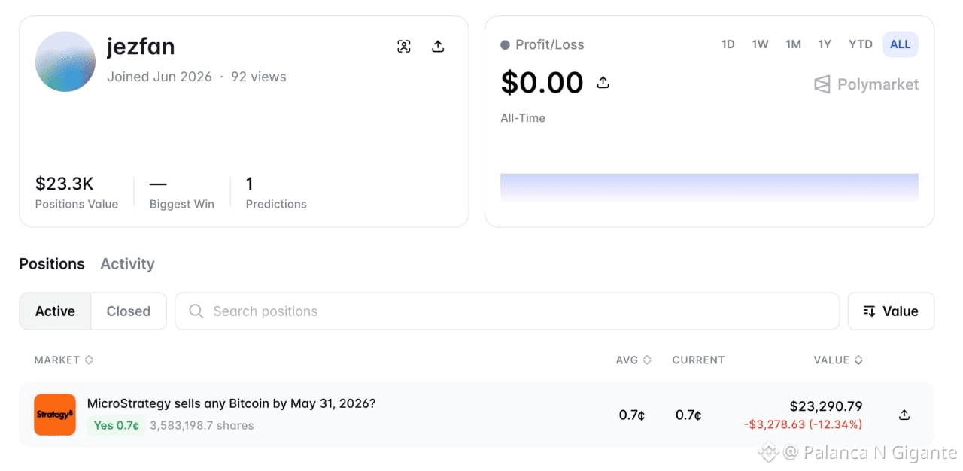Open the Value sort dropdown

[x=891, y=311]
